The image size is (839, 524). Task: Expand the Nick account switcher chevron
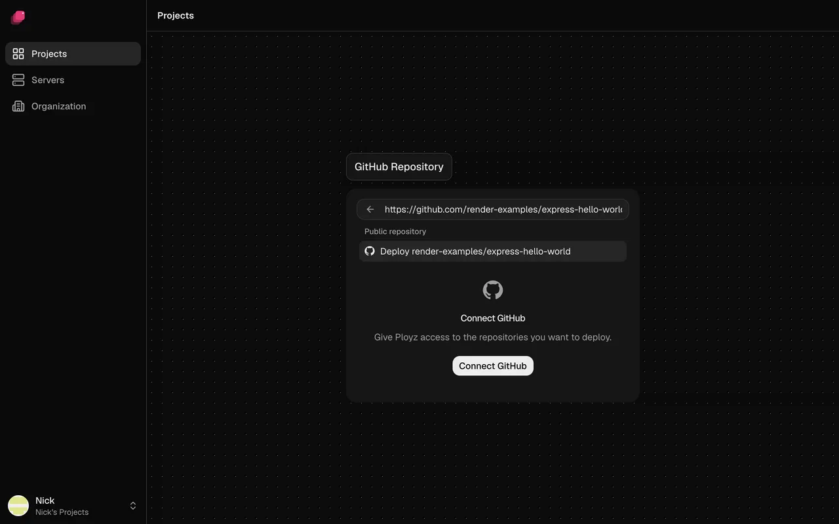click(x=133, y=506)
